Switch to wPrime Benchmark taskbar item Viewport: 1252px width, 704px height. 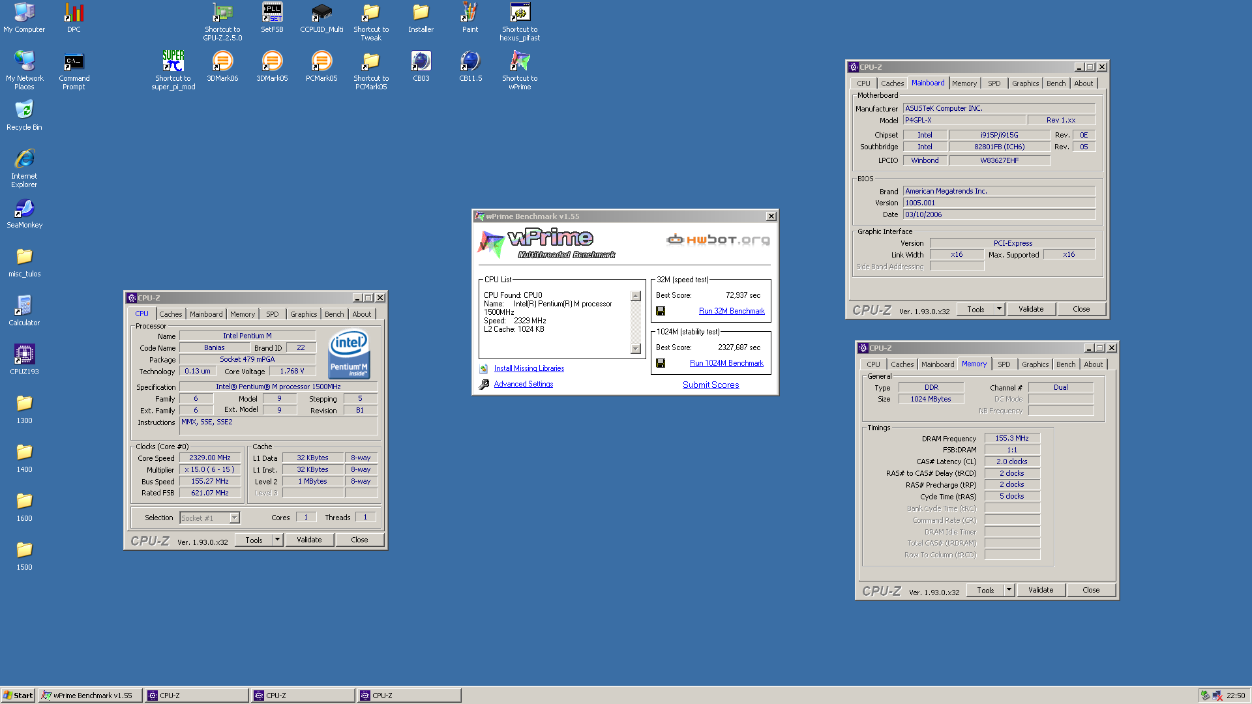pos(90,696)
